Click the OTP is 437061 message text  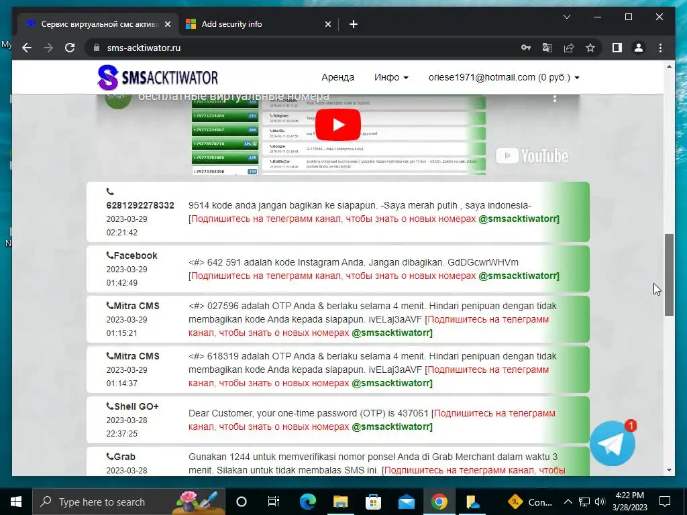pos(309,413)
